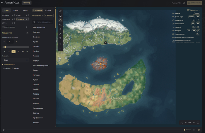The width and height of the screenshot is (205, 133).
Task: Click the Найти государство search field
Action: click(x=43, y=22)
